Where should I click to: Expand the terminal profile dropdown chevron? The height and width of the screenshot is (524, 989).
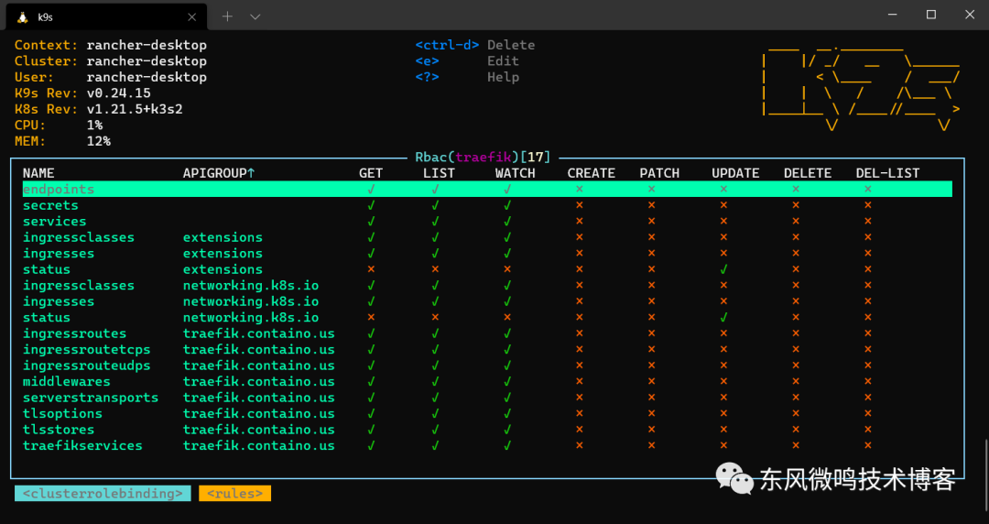(255, 17)
